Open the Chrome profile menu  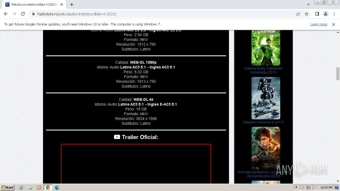tap(325, 14)
